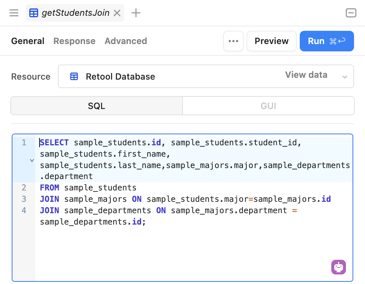The height and width of the screenshot is (284, 365).
Task: Select SQL mode
Action: click(x=97, y=106)
